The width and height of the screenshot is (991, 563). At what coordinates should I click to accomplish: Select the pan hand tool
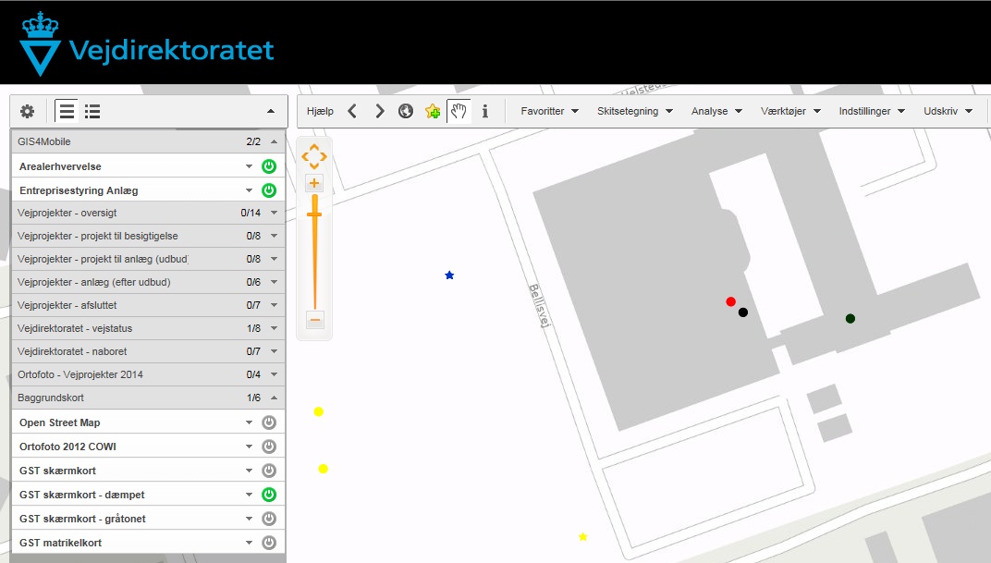click(x=459, y=111)
